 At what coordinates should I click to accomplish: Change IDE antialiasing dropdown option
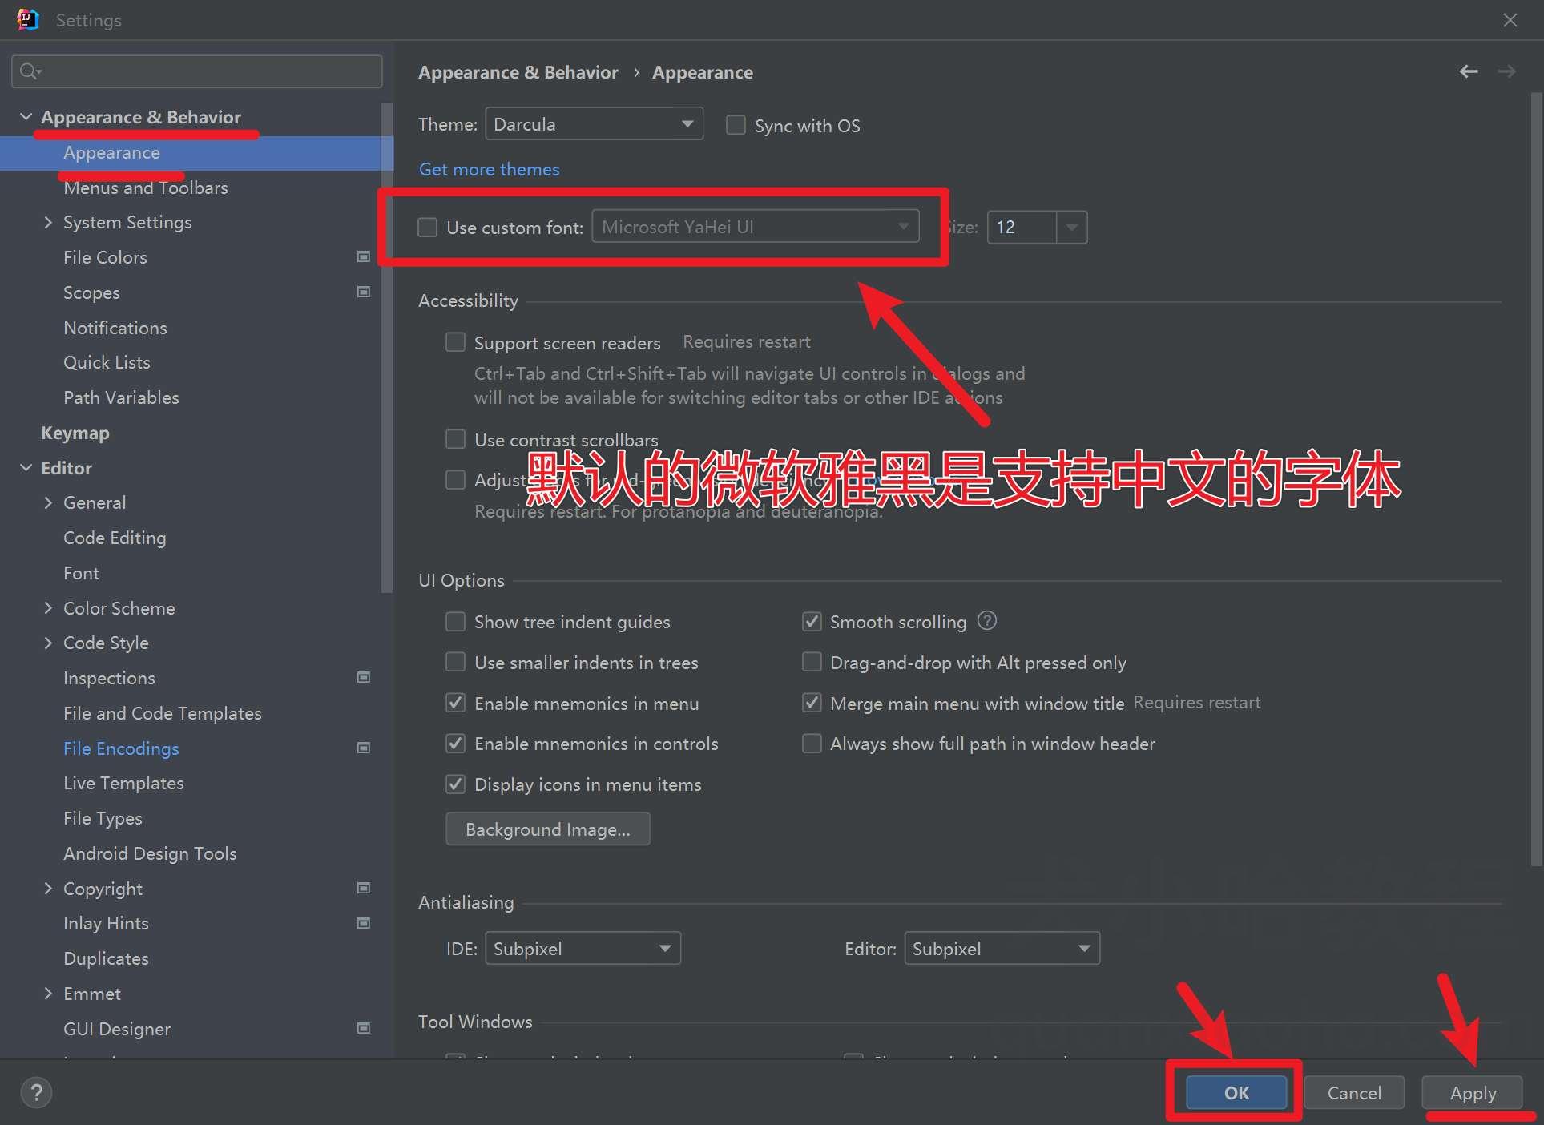pyautogui.click(x=582, y=947)
